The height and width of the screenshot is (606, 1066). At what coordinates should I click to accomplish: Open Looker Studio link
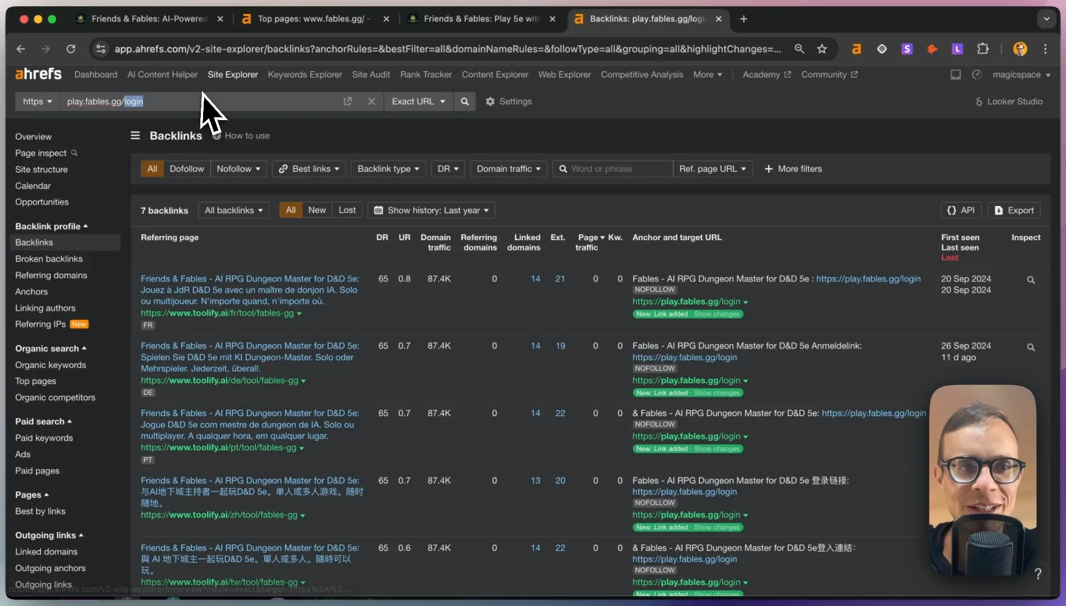[1009, 102]
